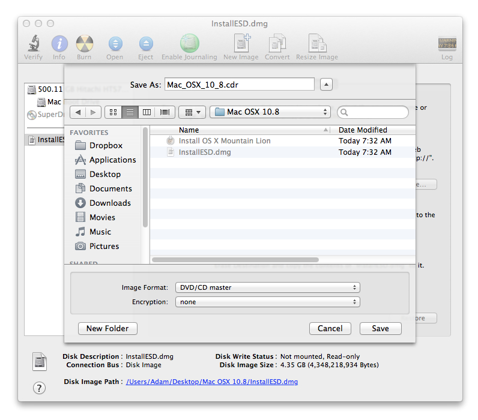478x420 pixels.
Task: Select InstallESD.dmg in file list
Action: (283, 152)
